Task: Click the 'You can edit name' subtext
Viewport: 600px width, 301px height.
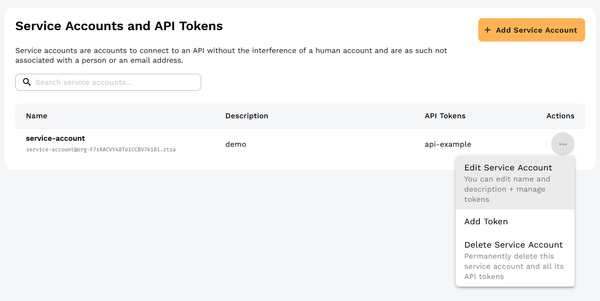Action: click(507, 189)
